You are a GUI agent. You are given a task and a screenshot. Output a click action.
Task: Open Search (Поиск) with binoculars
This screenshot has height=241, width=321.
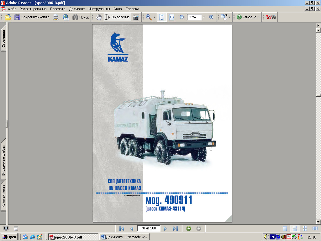coord(81,17)
